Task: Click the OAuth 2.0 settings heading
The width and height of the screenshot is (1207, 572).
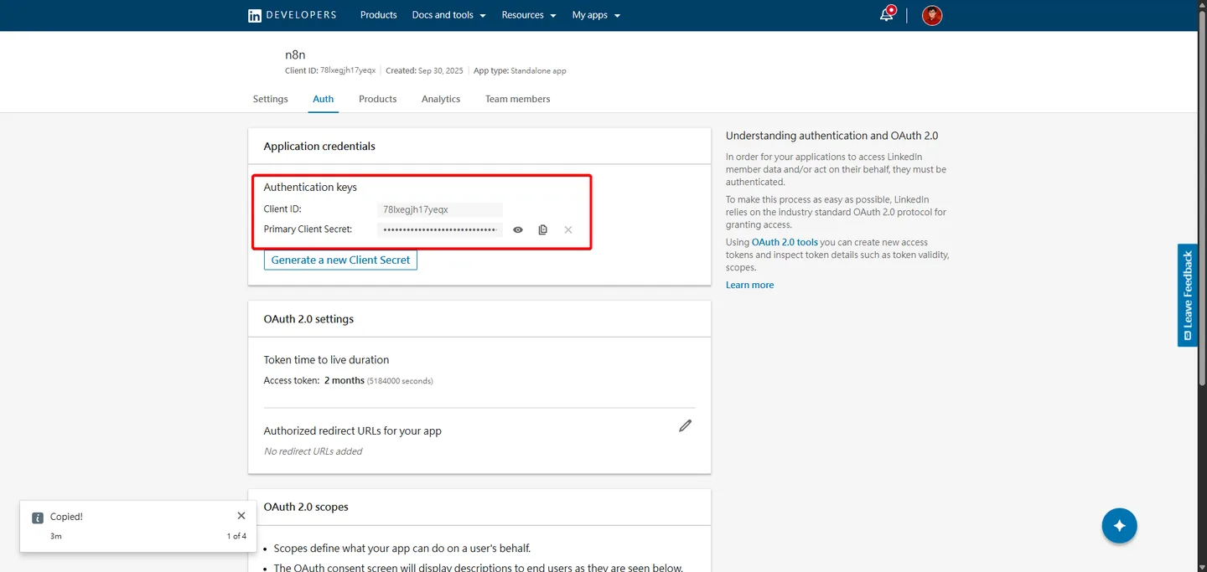Action: pos(308,319)
